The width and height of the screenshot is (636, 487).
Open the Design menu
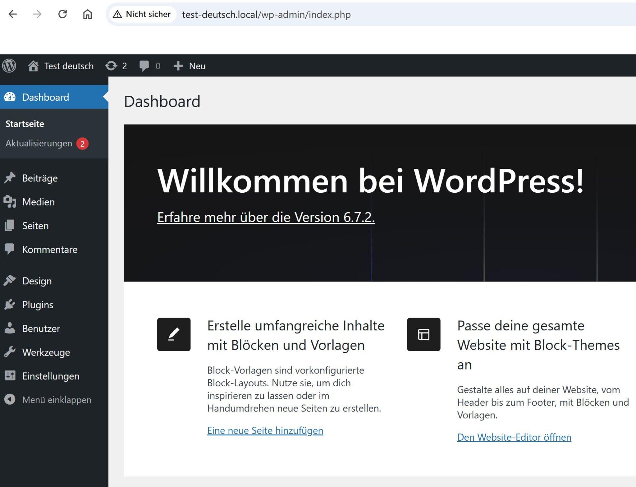37,281
